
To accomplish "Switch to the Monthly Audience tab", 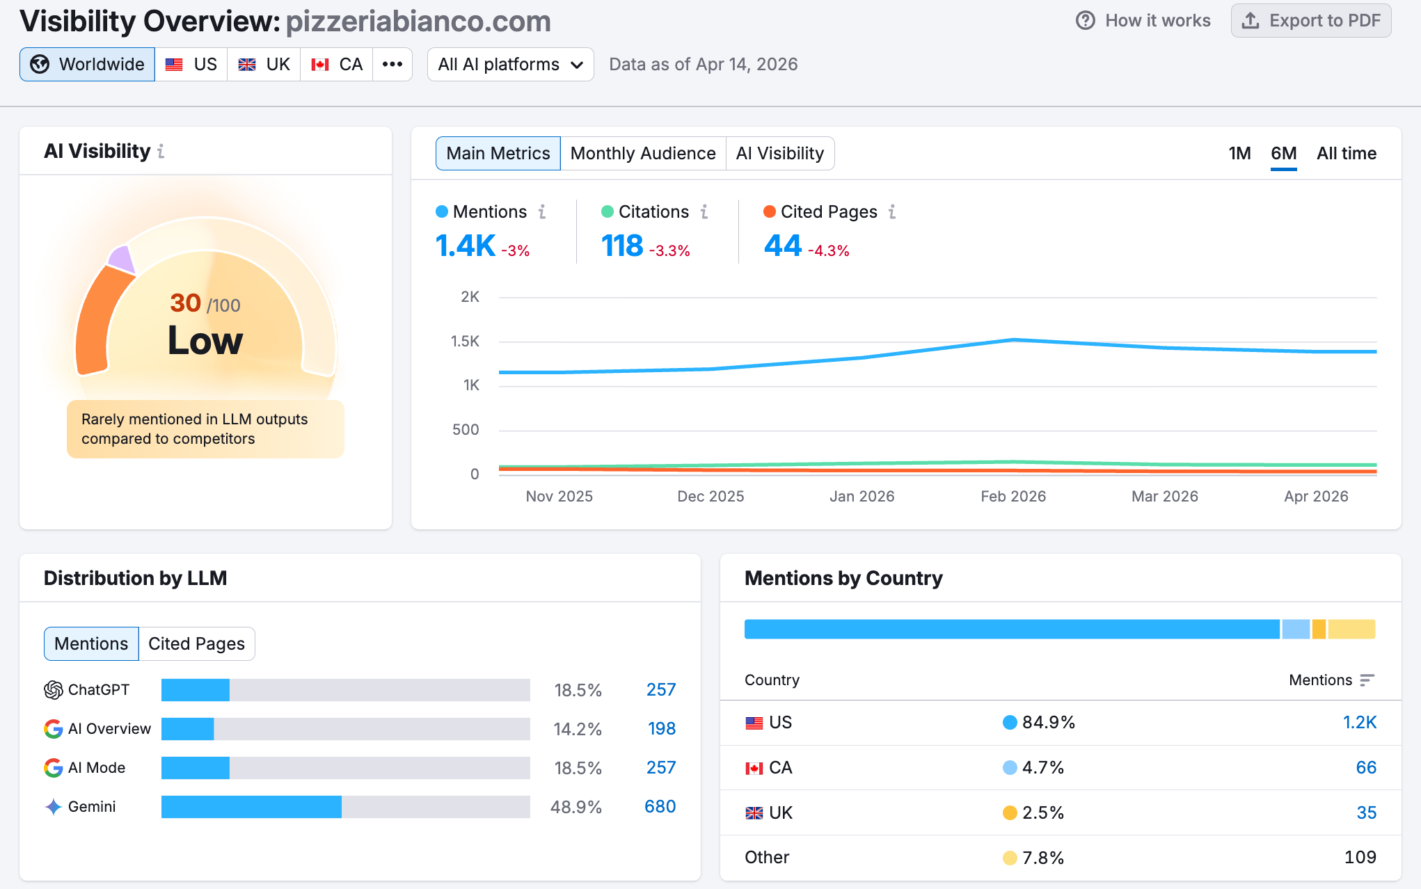I will point(643,153).
